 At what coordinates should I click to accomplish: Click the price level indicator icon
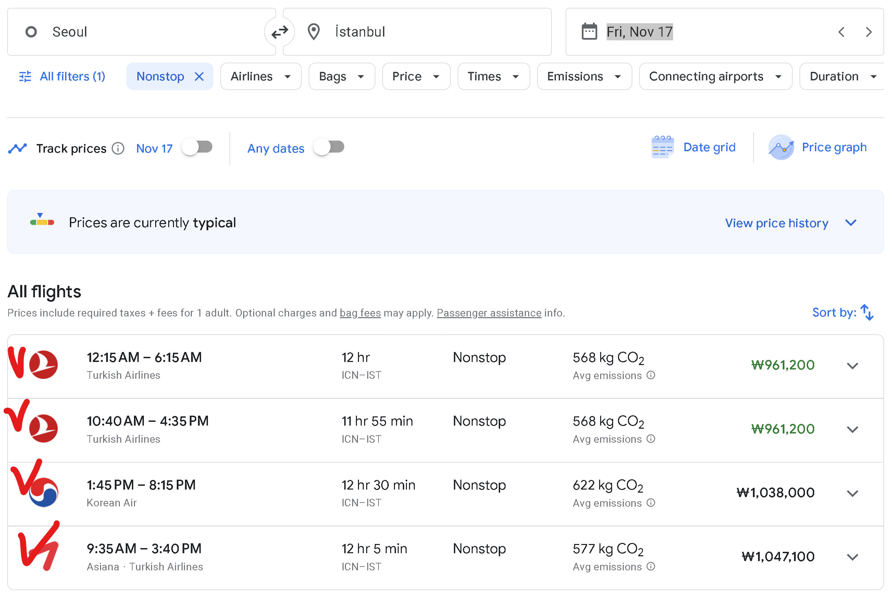(x=42, y=220)
